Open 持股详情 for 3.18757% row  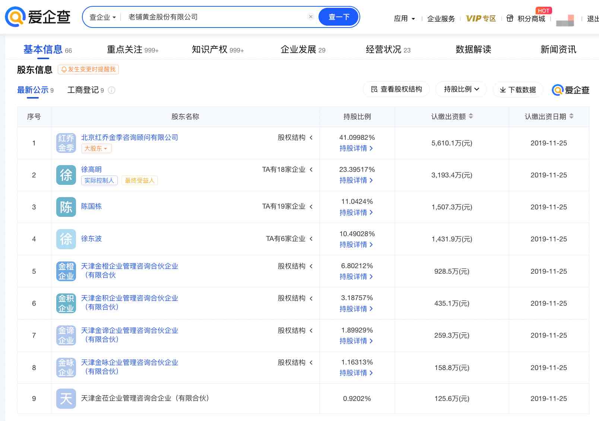pyautogui.click(x=356, y=309)
